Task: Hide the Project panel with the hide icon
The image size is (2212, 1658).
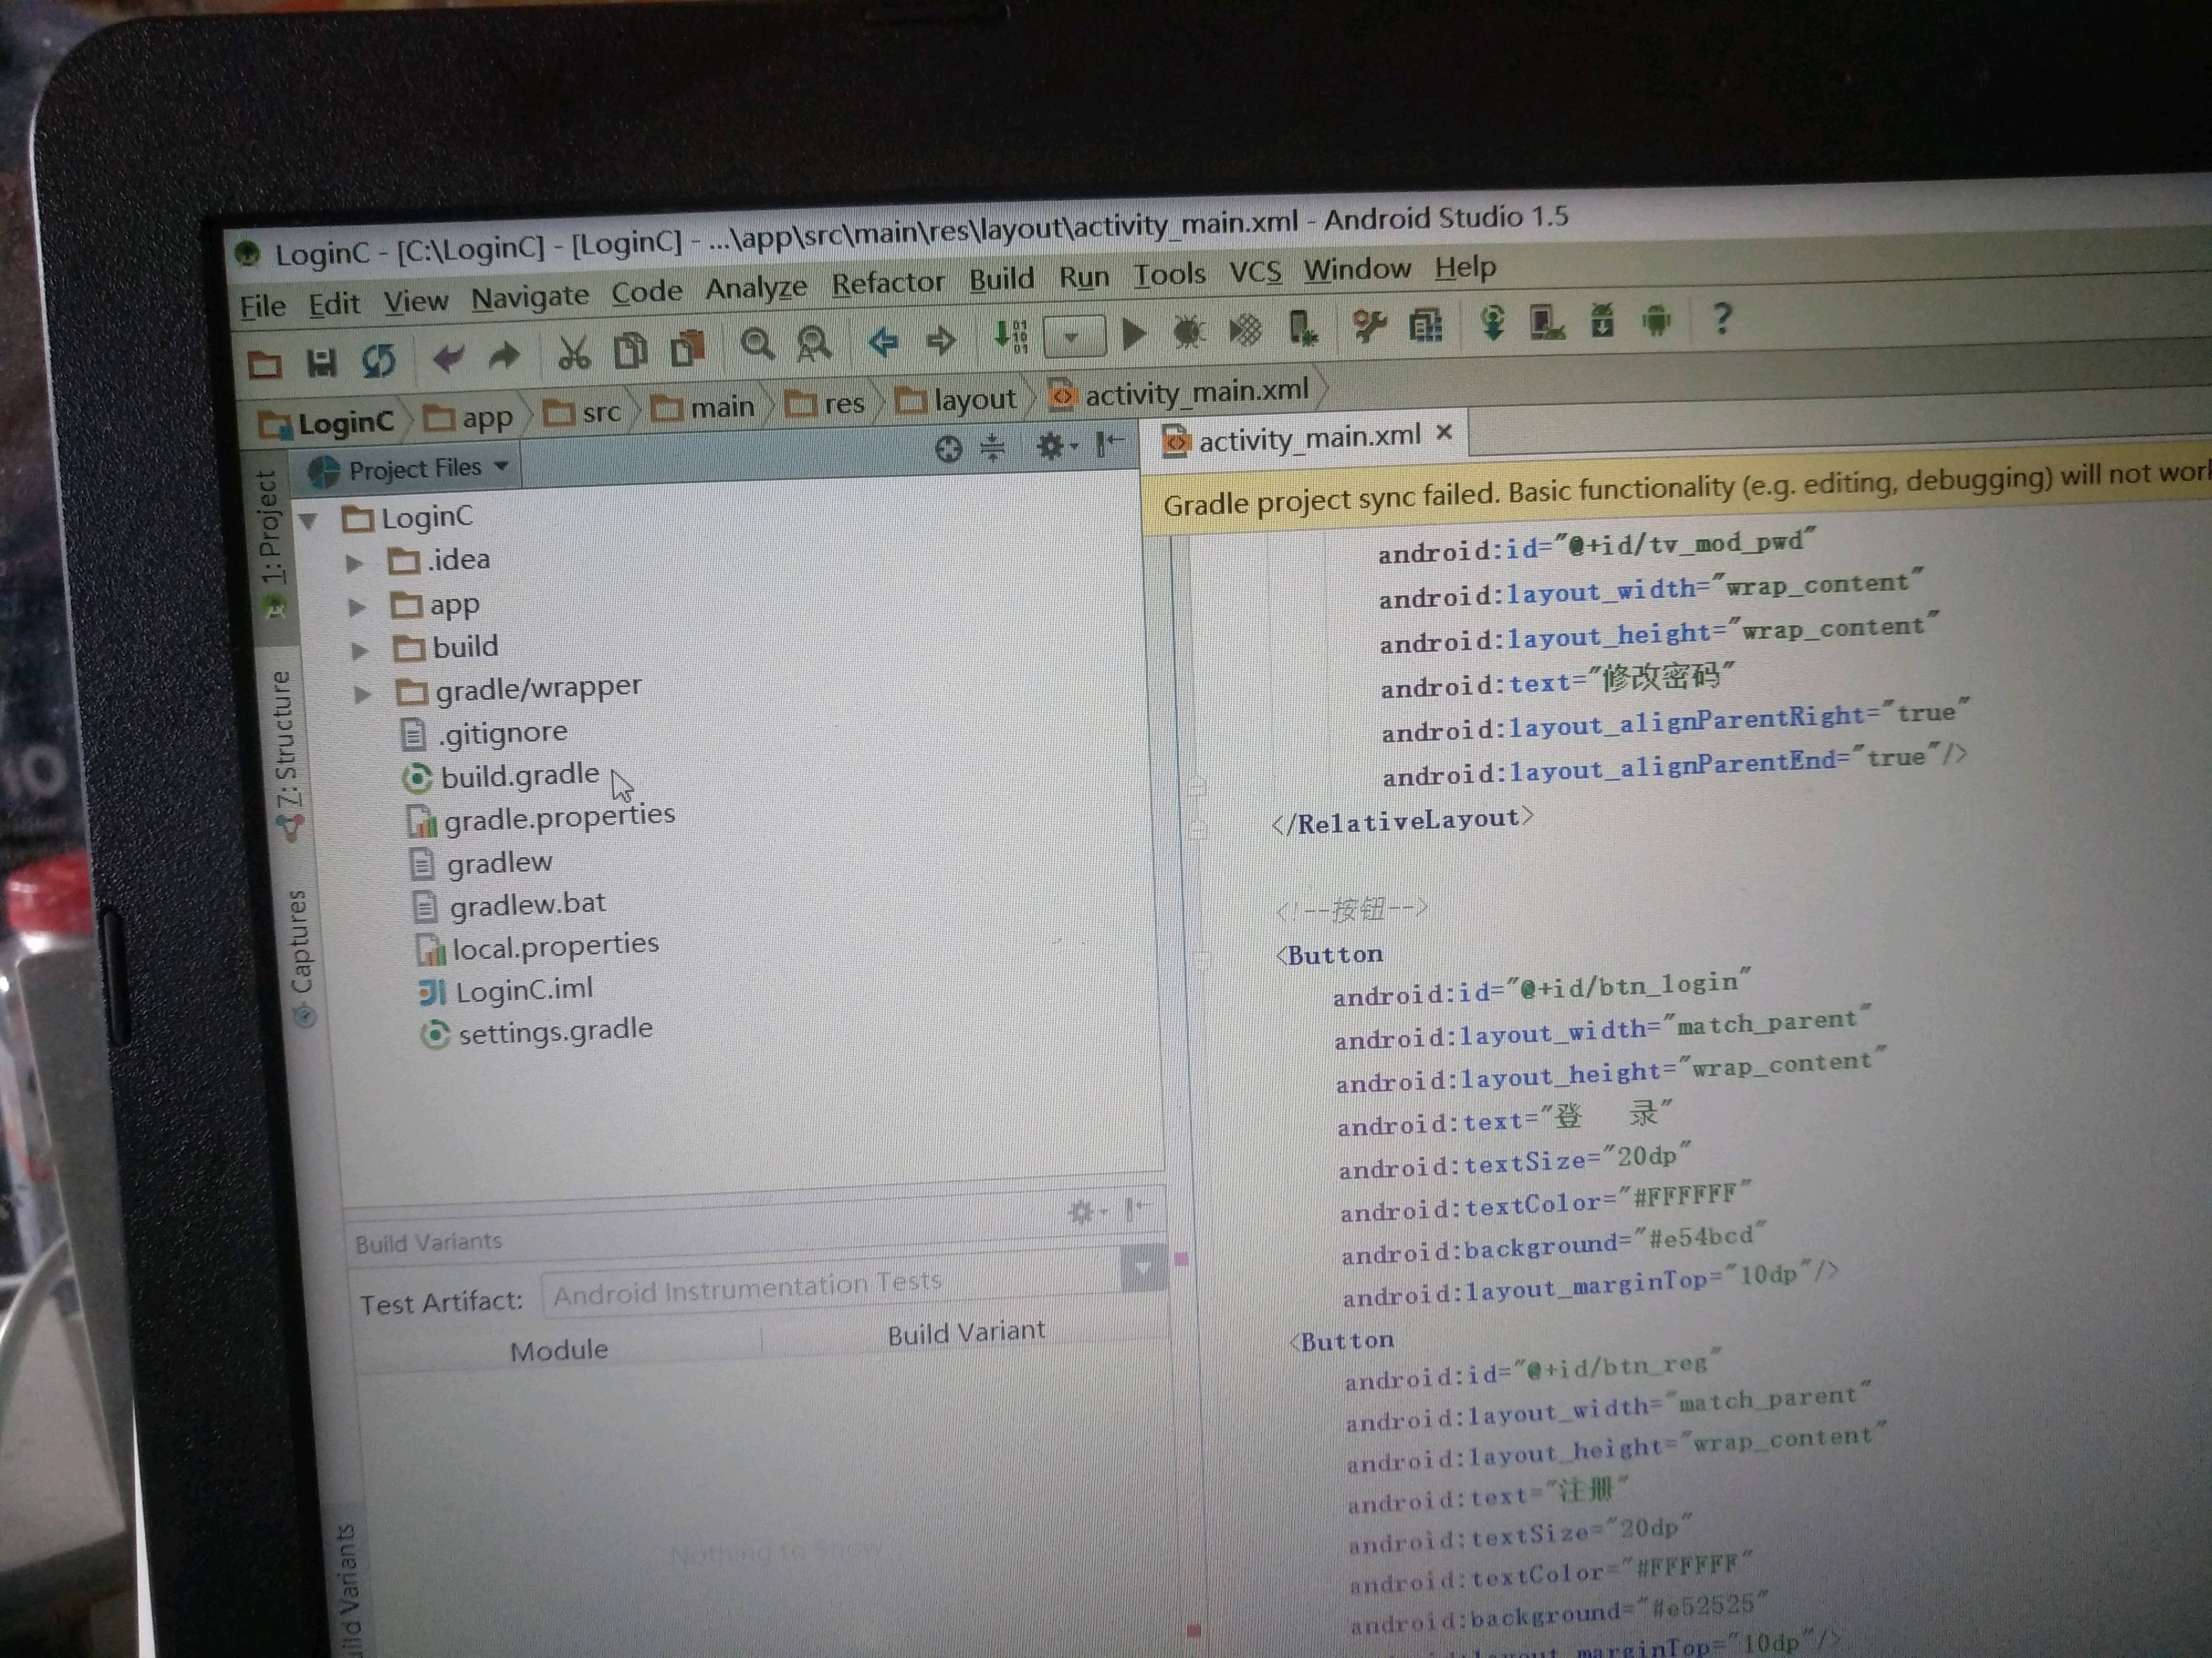Action: click(1110, 444)
